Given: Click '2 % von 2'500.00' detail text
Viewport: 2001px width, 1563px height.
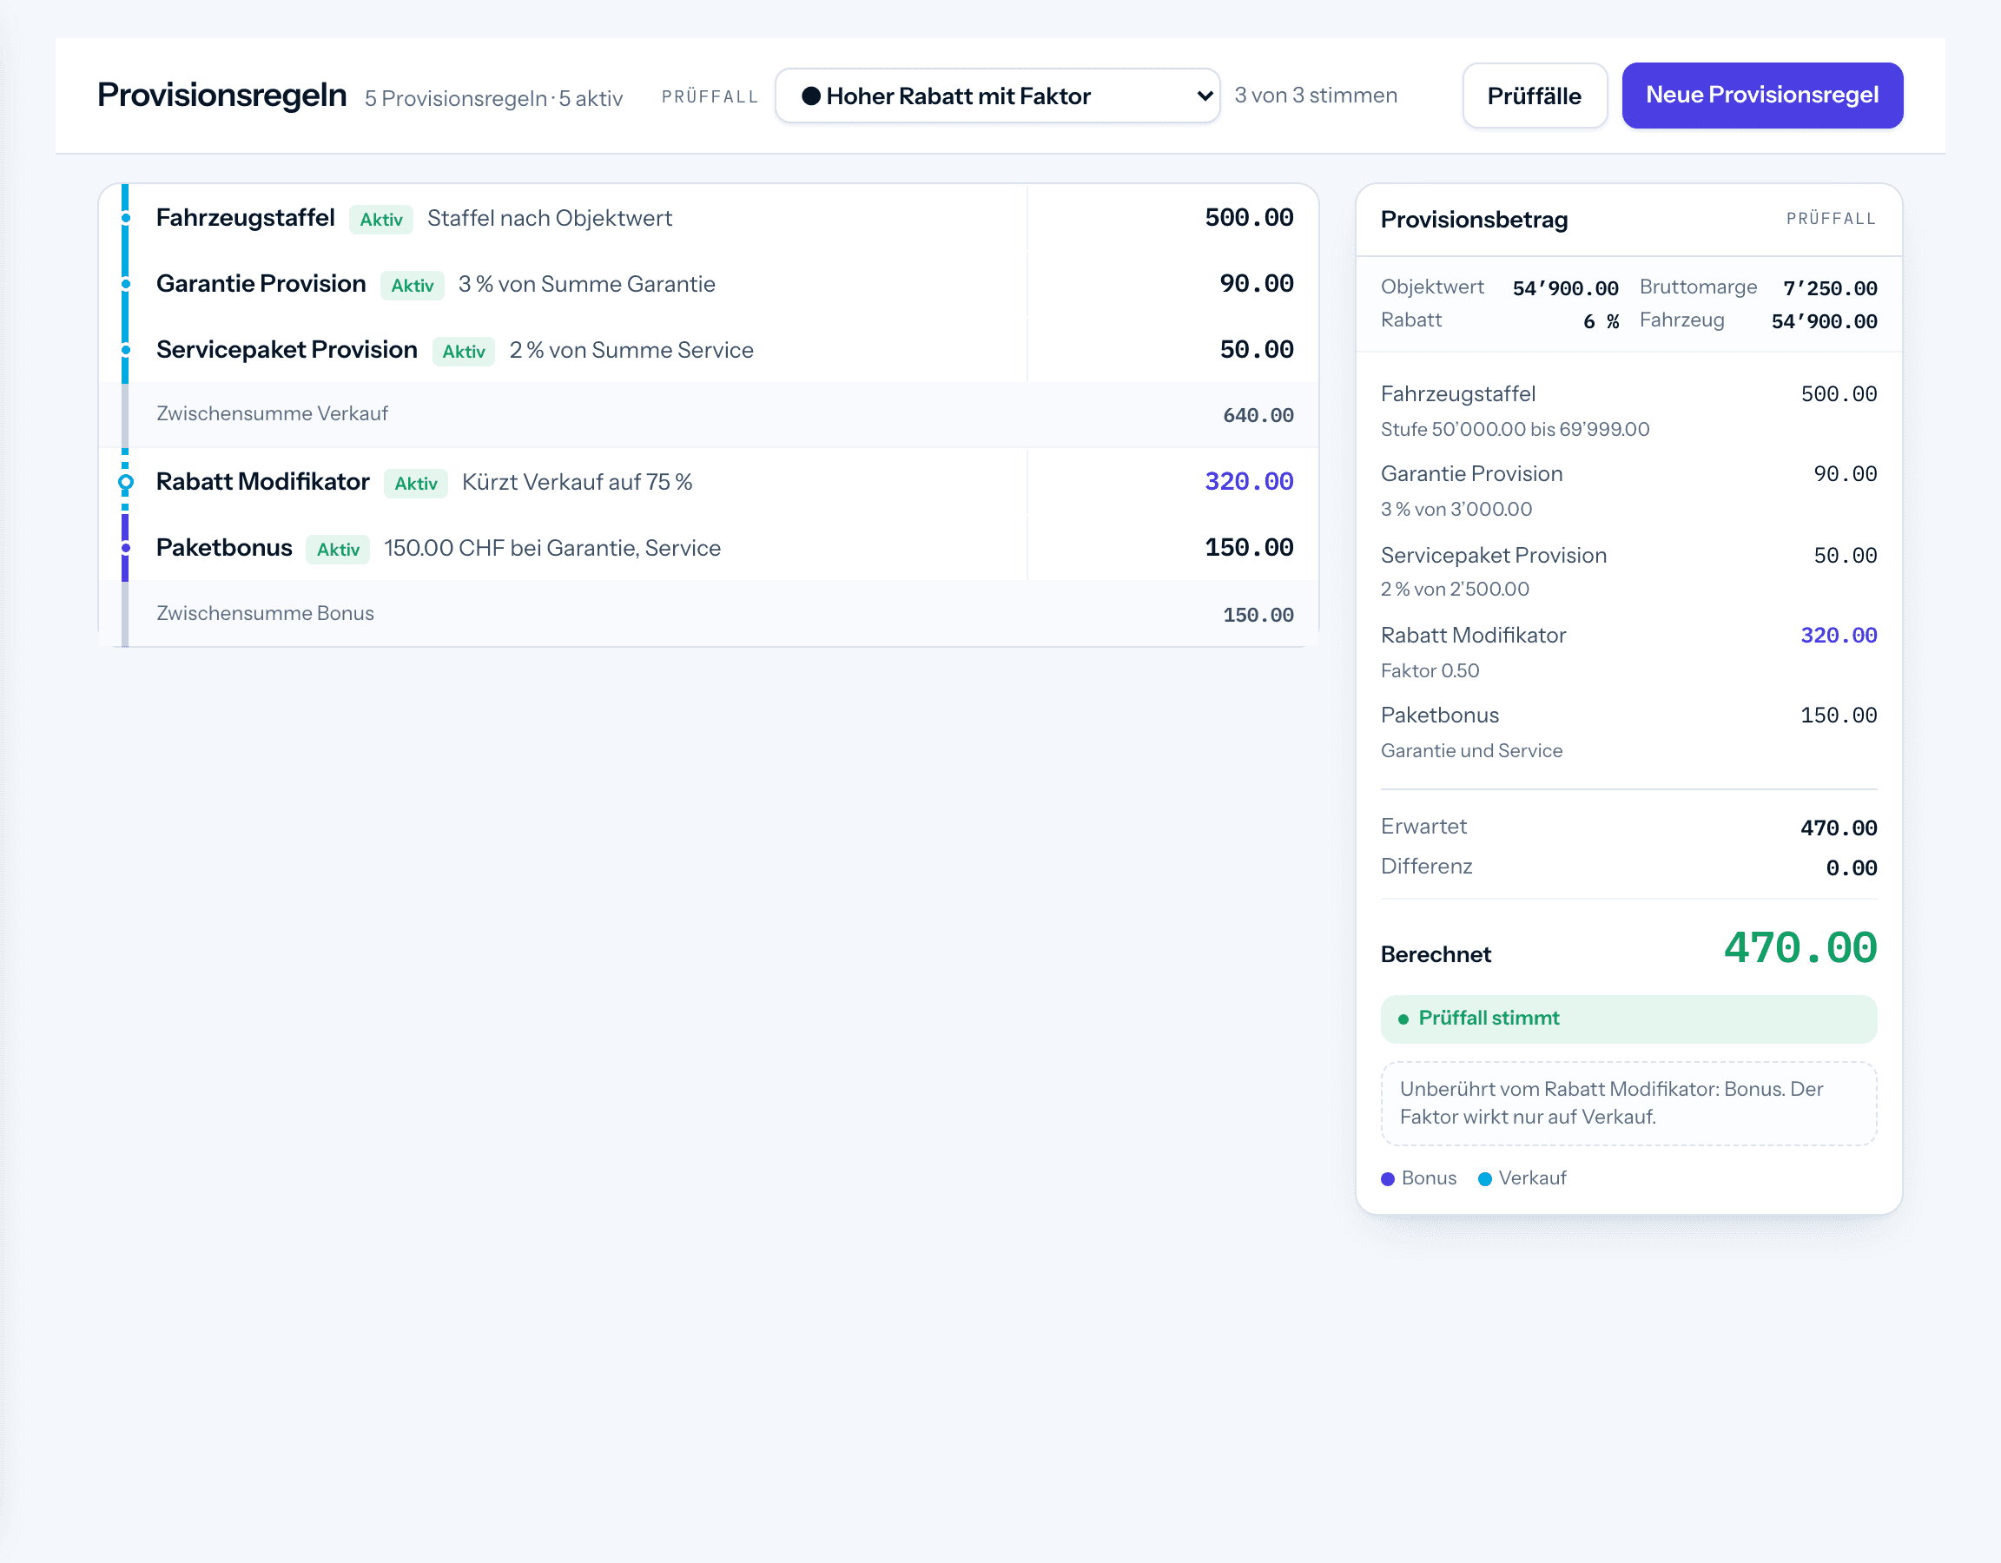Looking at the screenshot, I should (1455, 589).
